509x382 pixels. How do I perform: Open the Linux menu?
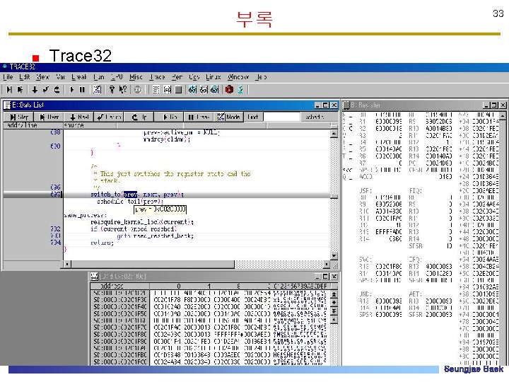(x=213, y=77)
